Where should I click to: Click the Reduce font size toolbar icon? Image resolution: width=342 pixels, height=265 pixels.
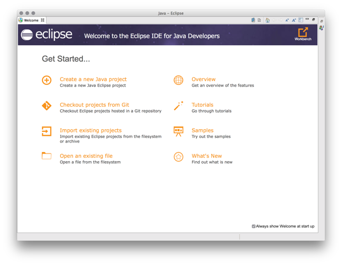click(x=287, y=20)
